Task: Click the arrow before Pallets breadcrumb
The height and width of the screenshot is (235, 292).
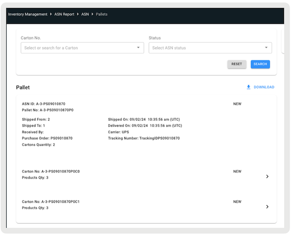Action: 92,14
